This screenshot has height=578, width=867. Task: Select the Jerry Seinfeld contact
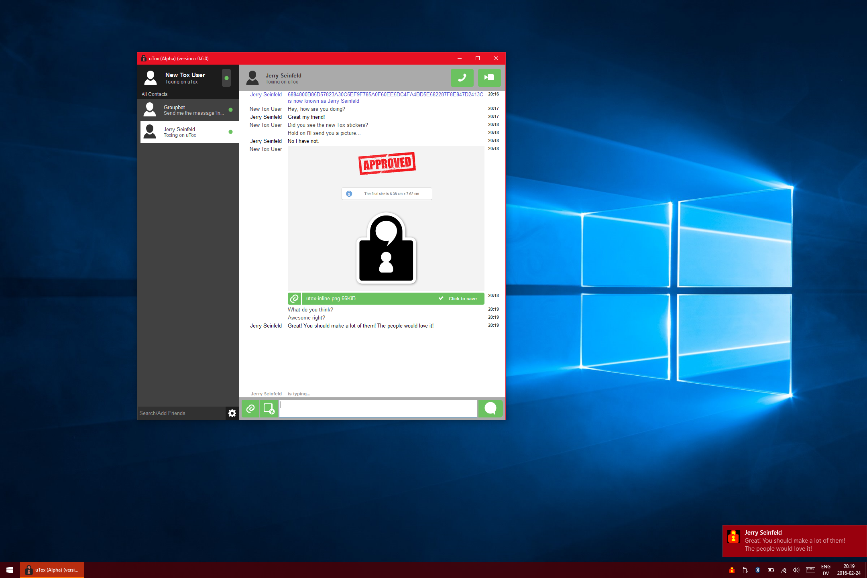(187, 132)
